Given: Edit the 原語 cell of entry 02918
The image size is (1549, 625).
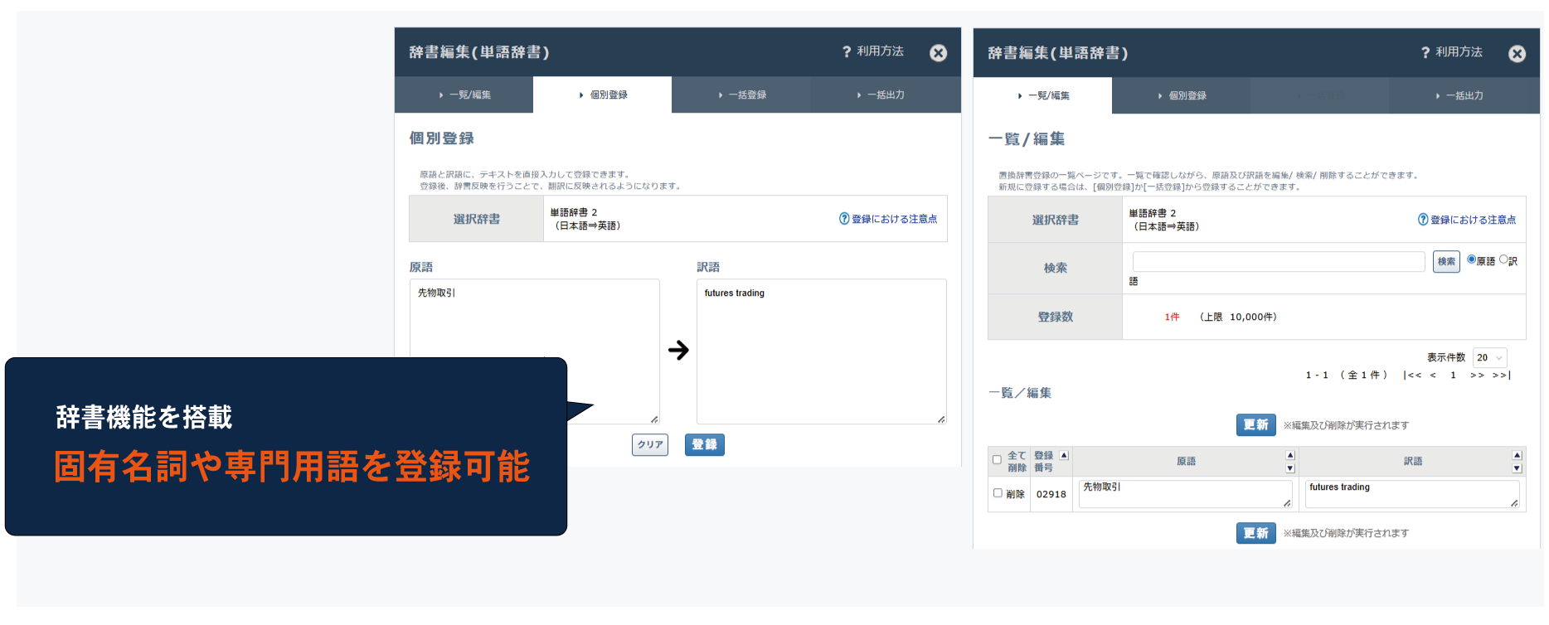Looking at the screenshot, I should (1185, 494).
